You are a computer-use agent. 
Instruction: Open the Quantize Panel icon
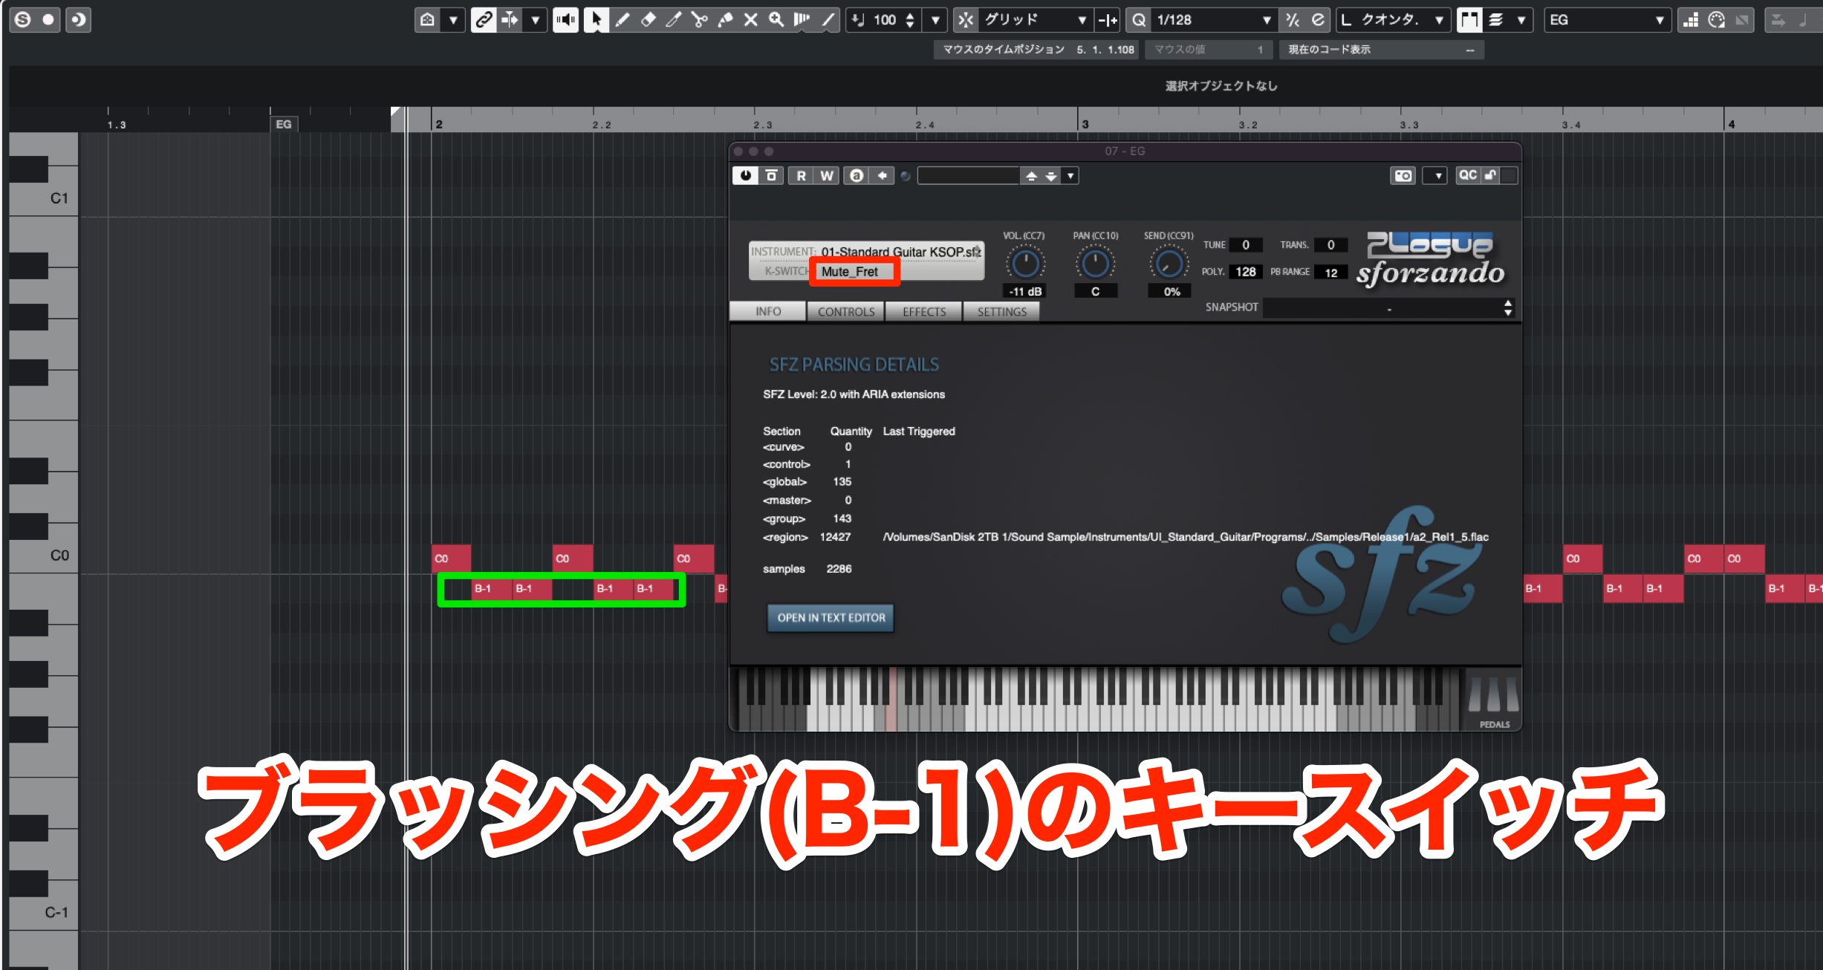coord(1318,20)
